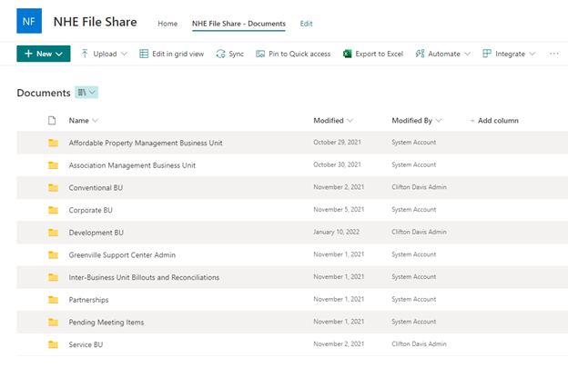This screenshot has height=368, width=568.
Task: Click Edit in grid view label
Action: click(177, 54)
